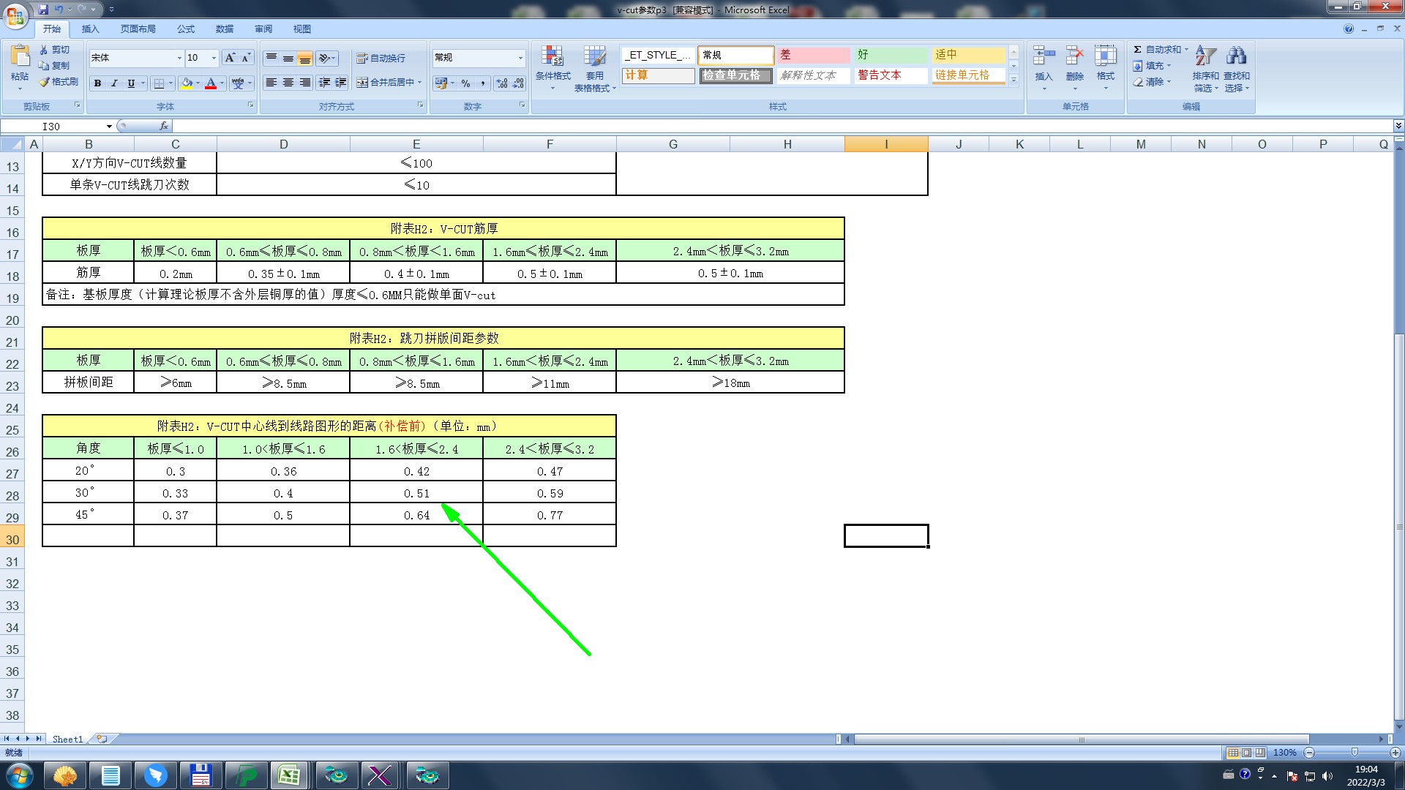
Task: Click the percent style icon
Action: 465,83
